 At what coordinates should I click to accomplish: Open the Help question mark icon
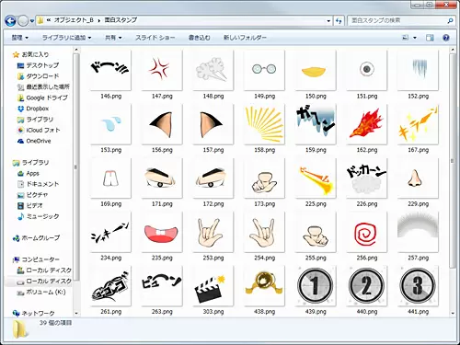[x=446, y=38]
